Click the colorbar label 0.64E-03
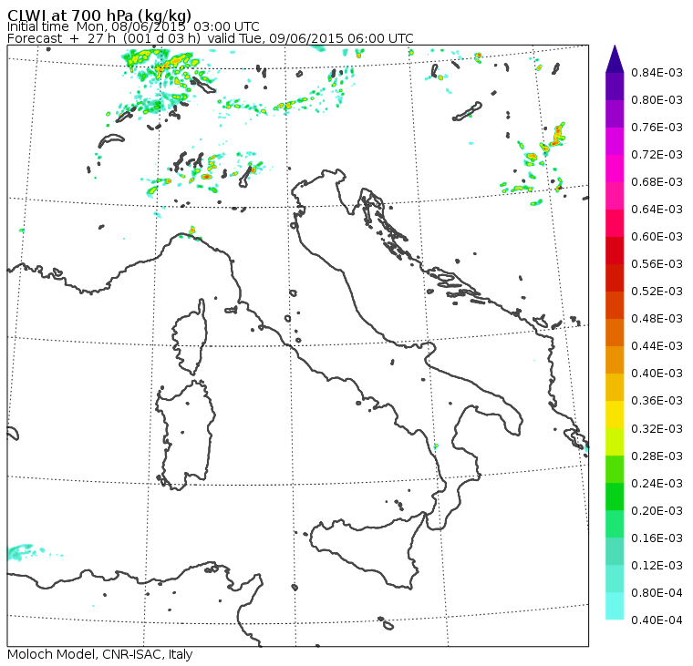693x666 pixels. [657, 210]
